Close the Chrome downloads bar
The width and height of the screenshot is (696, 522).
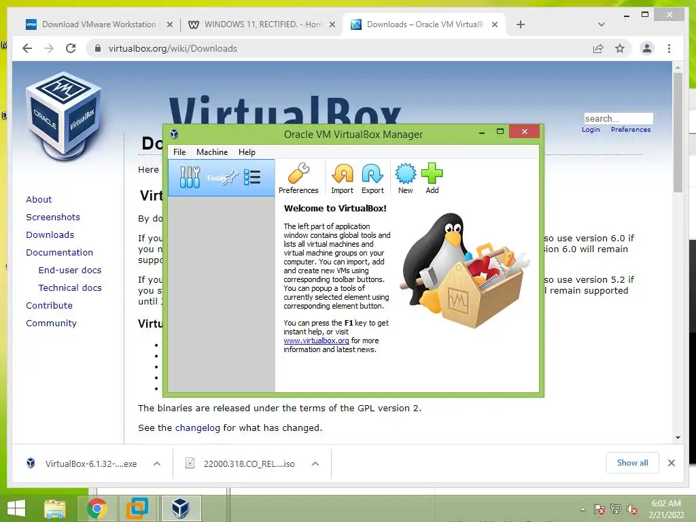[671, 463]
